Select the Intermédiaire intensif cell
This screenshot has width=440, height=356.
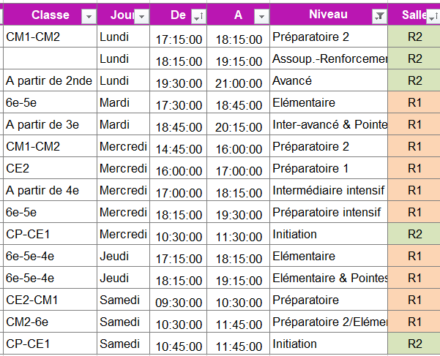(x=329, y=190)
